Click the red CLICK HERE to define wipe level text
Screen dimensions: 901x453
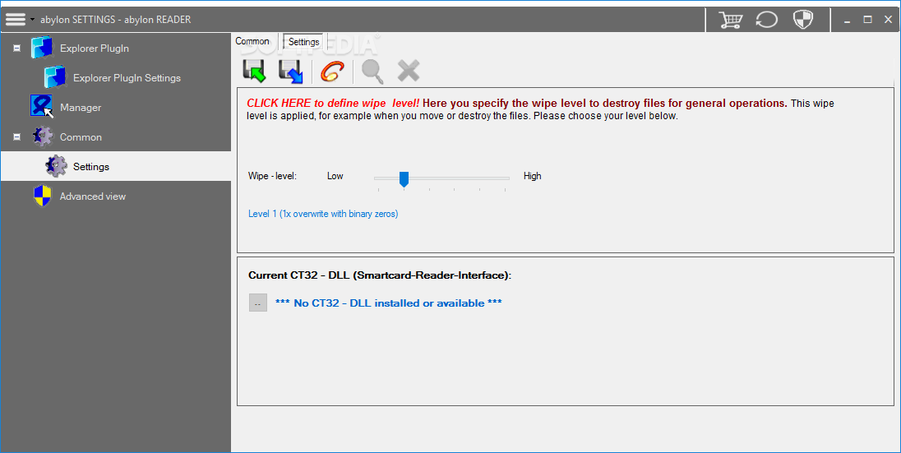point(333,104)
